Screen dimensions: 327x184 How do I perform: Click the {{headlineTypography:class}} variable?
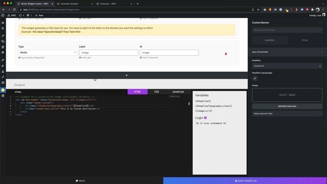214,106
